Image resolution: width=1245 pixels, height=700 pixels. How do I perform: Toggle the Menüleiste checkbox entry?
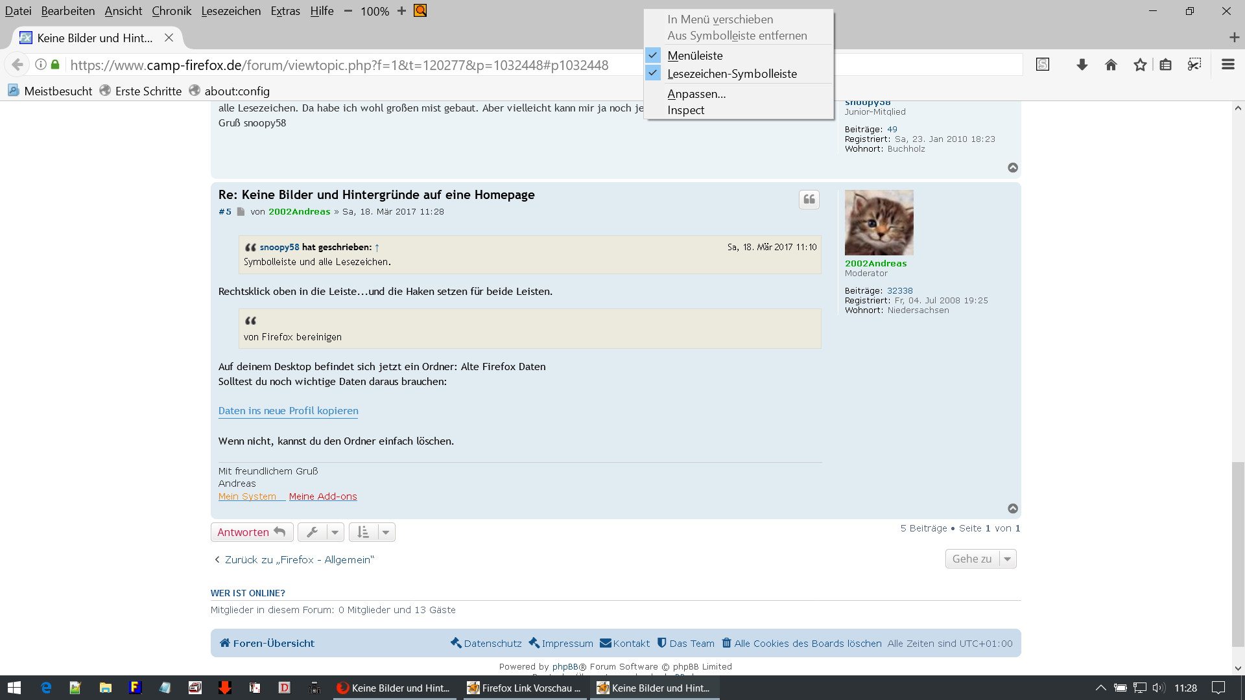[x=695, y=56]
